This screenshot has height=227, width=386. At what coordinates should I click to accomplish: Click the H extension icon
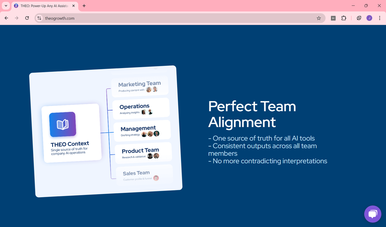334,18
